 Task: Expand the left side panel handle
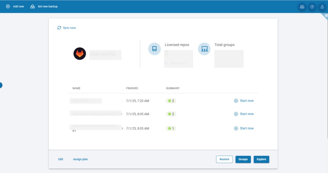pyautogui.click(x=1, y=85)
